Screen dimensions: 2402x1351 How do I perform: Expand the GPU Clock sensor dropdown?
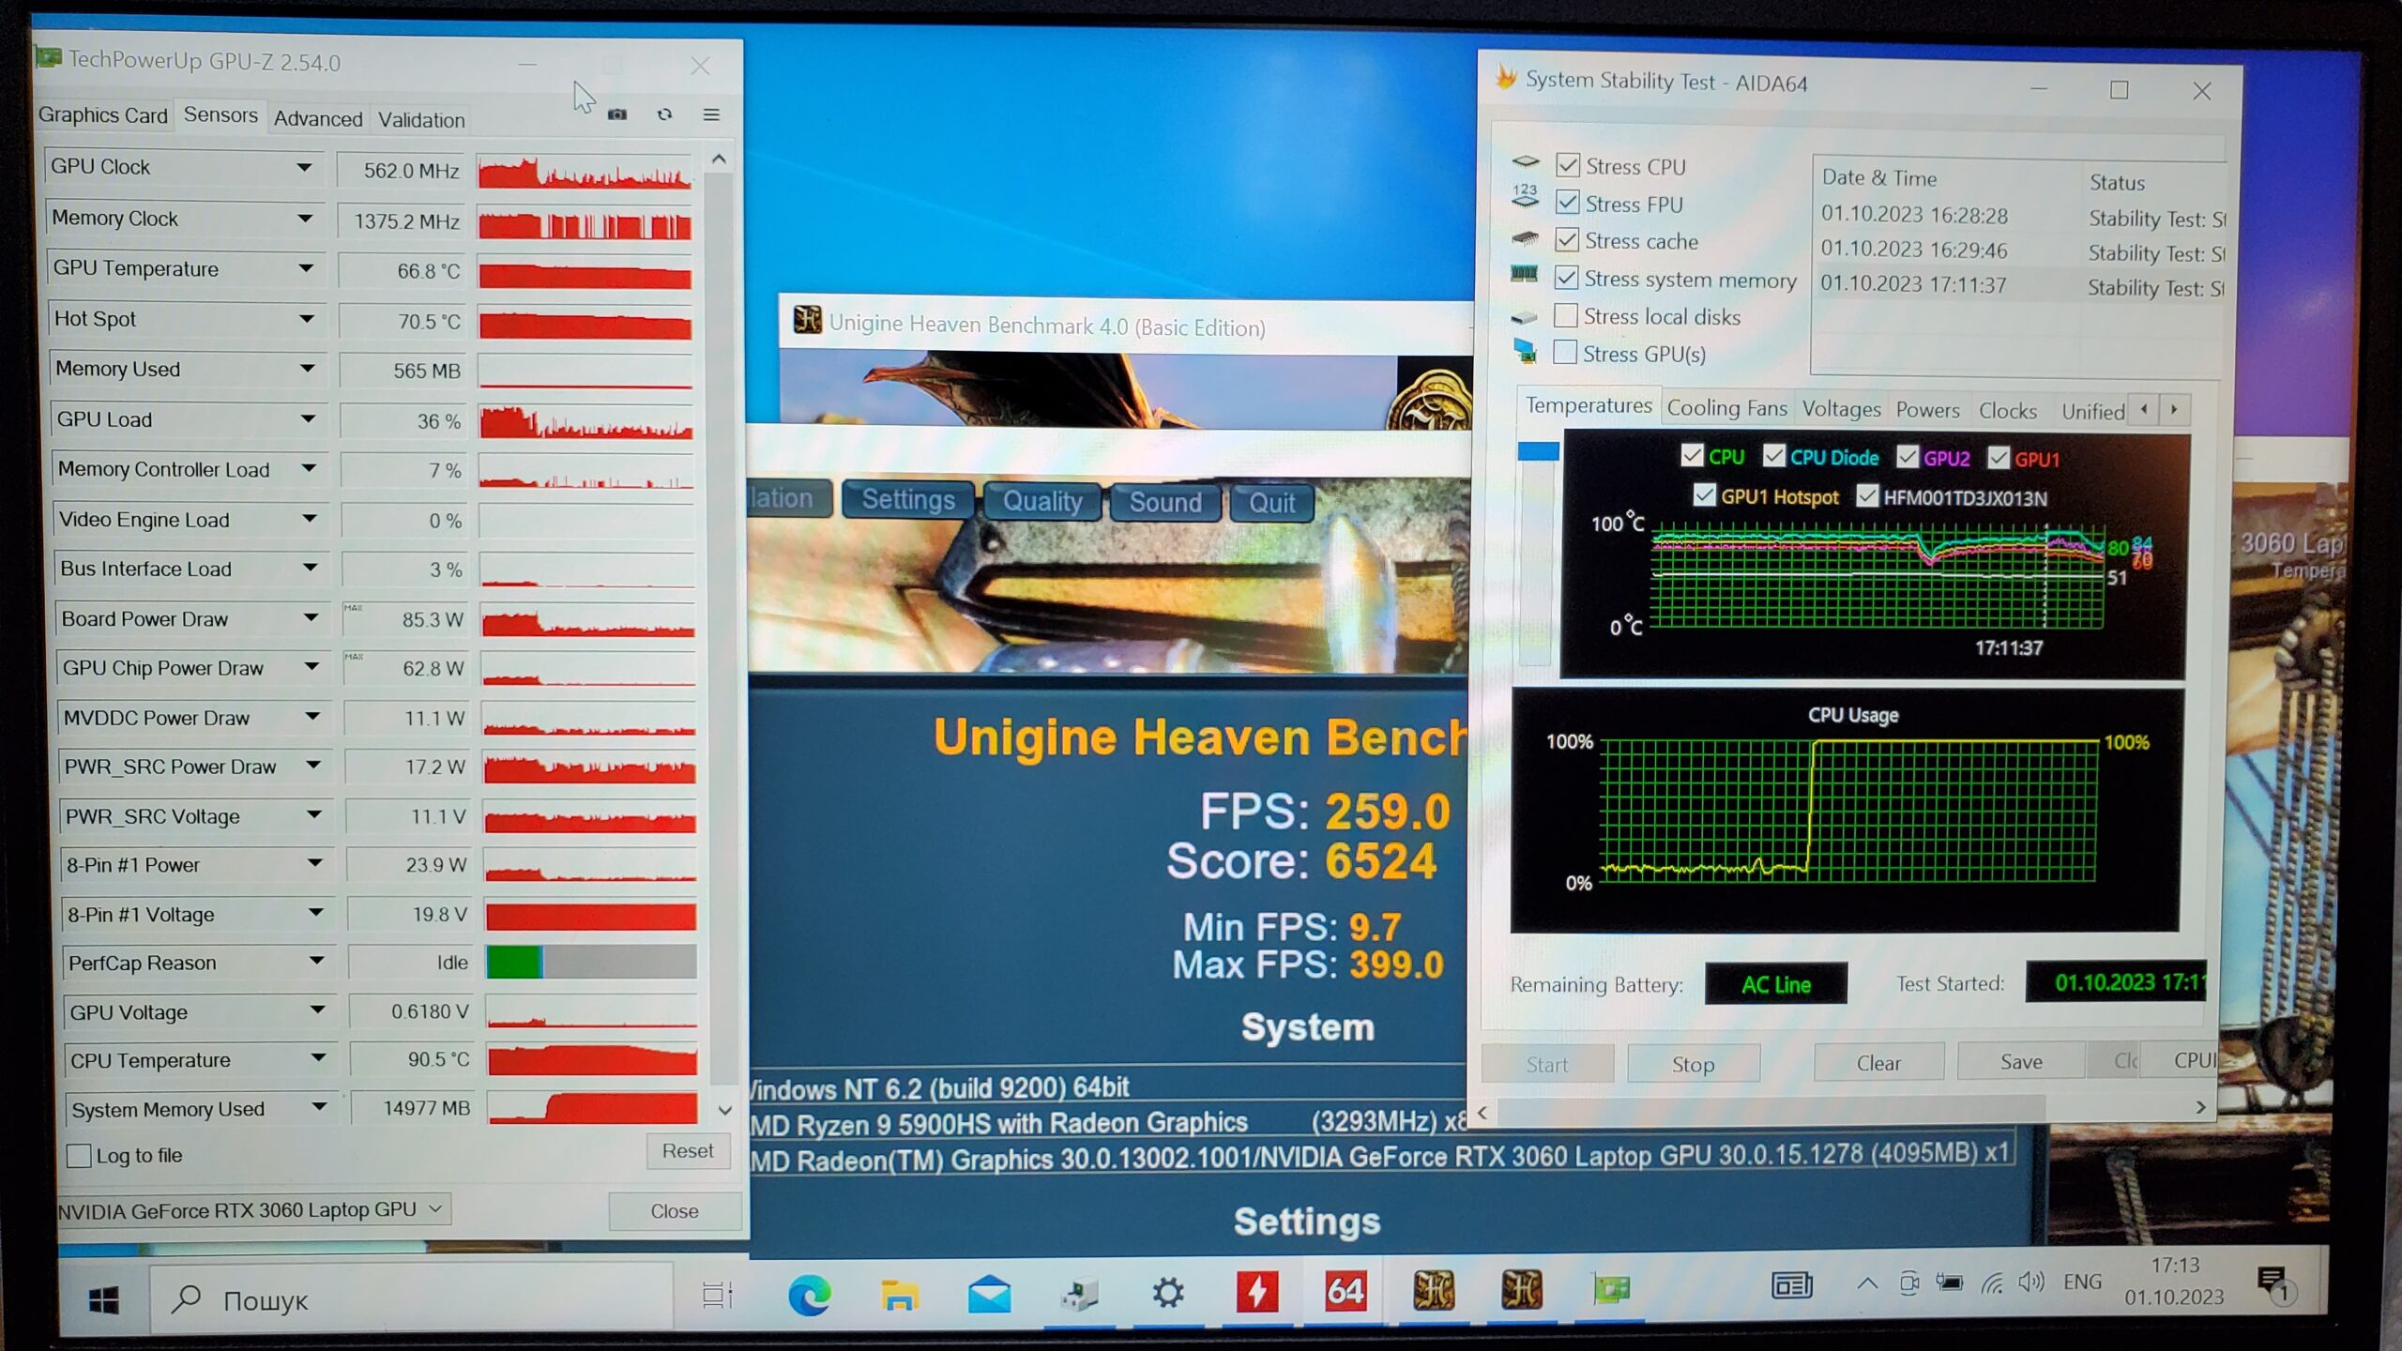304,168
